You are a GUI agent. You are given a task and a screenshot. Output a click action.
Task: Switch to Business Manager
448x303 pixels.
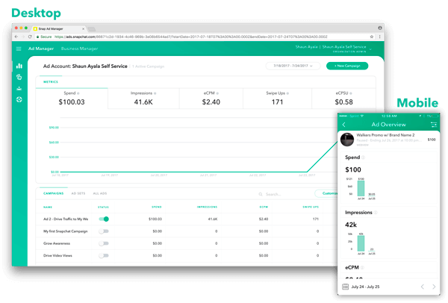[79, 49]
